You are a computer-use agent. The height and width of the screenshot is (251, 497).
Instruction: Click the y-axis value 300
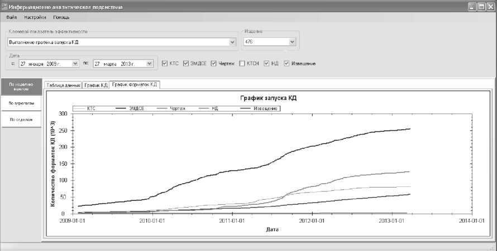pos(64,114)
